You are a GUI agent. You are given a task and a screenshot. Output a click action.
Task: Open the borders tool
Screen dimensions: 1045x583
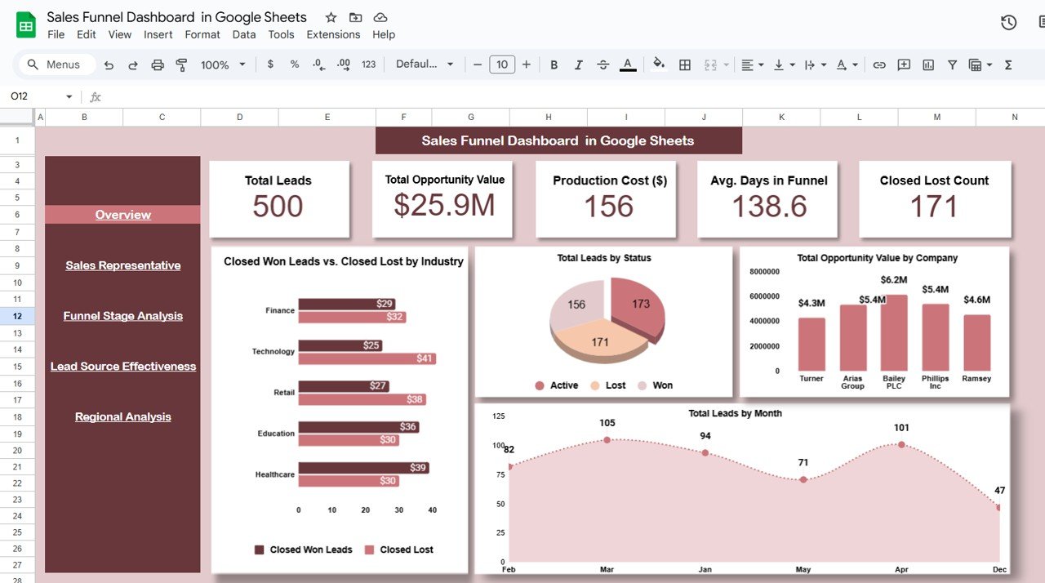(685, 65)
